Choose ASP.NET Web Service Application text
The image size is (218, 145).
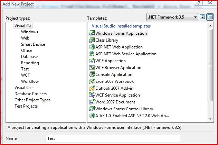click(x=126, y=54)
